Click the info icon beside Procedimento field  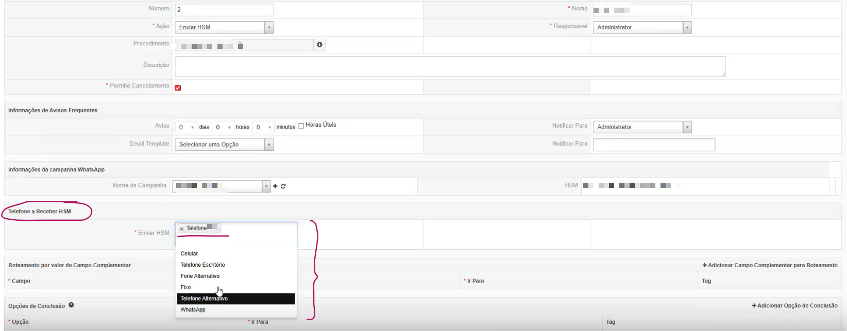(x=319, y=45)
